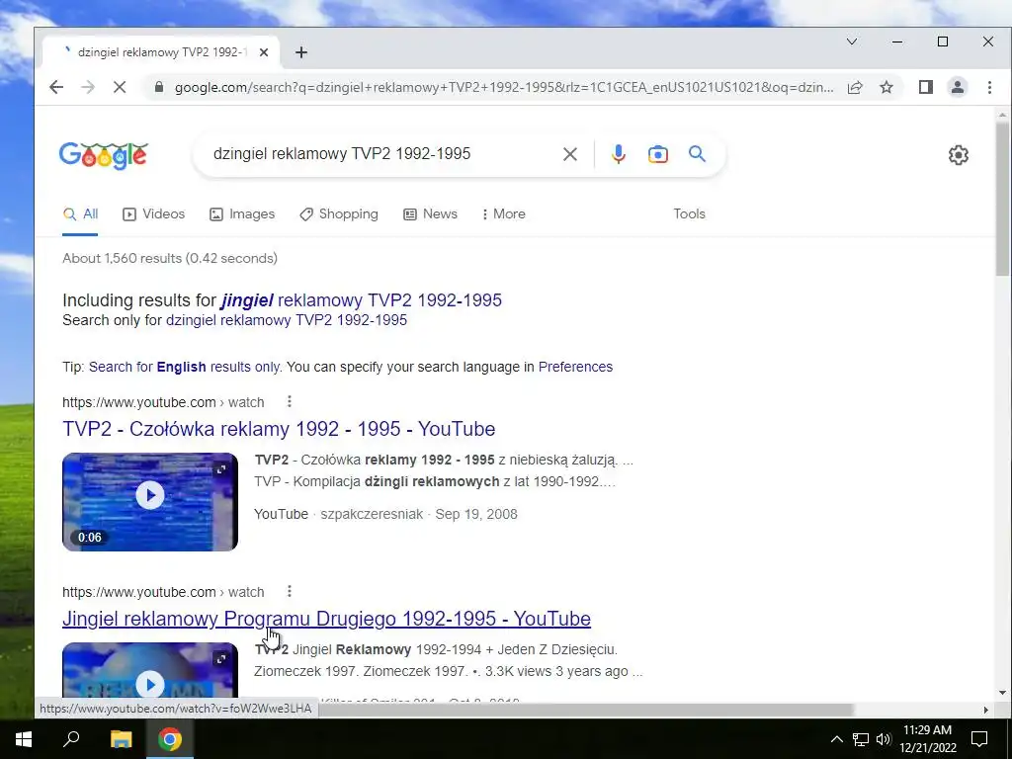This screenshot has height=759, width=1012.
Task: Search by image with the camera icon
Action: pyautogui.click(x=657, y=154)
